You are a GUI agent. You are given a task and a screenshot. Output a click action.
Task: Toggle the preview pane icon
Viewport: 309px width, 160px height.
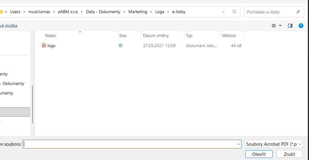click(x=290, y=26)
